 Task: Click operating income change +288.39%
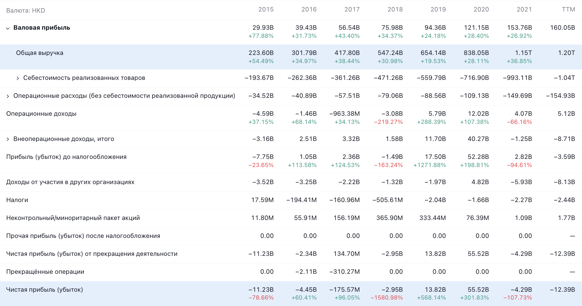[431, 122]
